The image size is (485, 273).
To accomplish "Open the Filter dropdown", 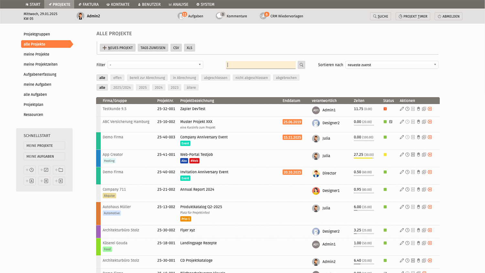I will pyautogui.click(x=155, y=65).
